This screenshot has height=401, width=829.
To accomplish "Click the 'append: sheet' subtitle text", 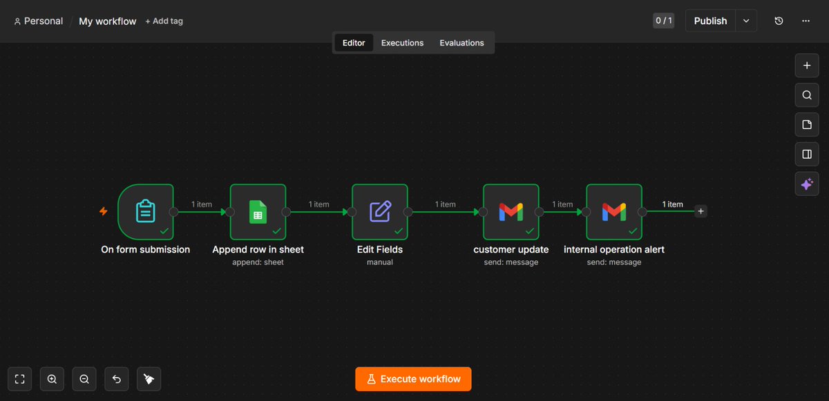I will point(258,262).
